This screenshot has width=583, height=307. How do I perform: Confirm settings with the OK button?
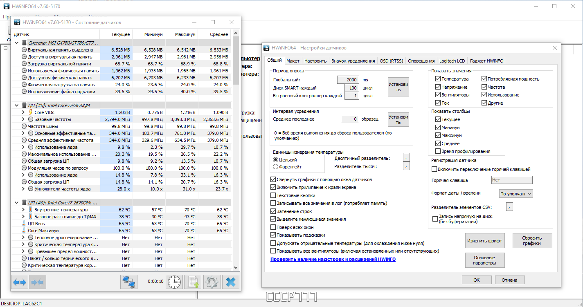pyautogui.click(x=477, y=280)
